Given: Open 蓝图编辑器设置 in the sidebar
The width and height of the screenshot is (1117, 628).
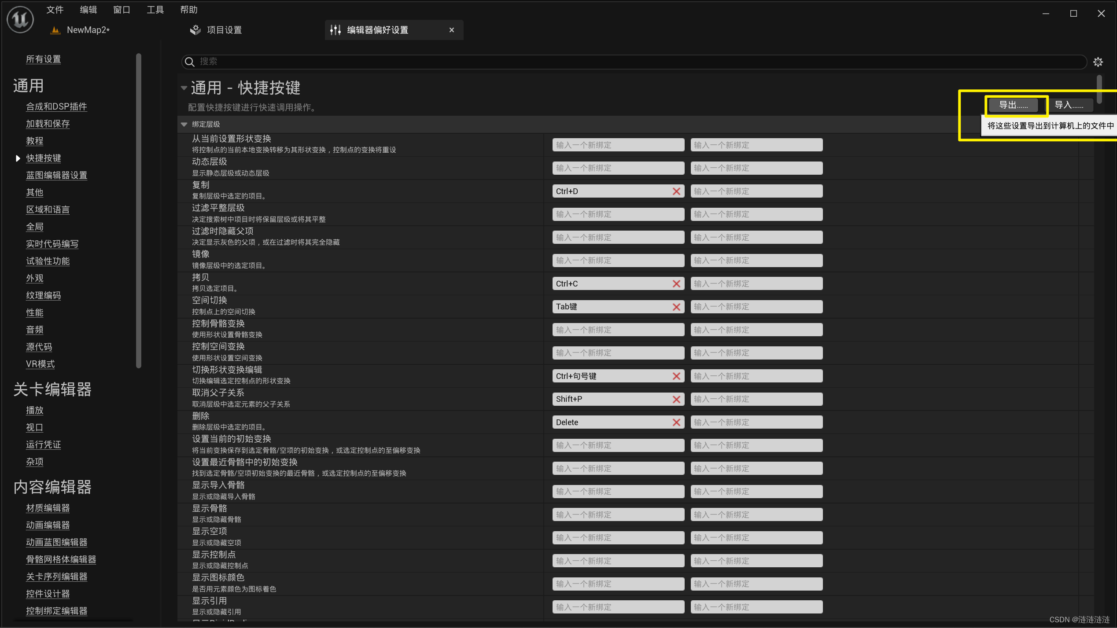Looking at the screenshot, I should click(x=56, y=175).
